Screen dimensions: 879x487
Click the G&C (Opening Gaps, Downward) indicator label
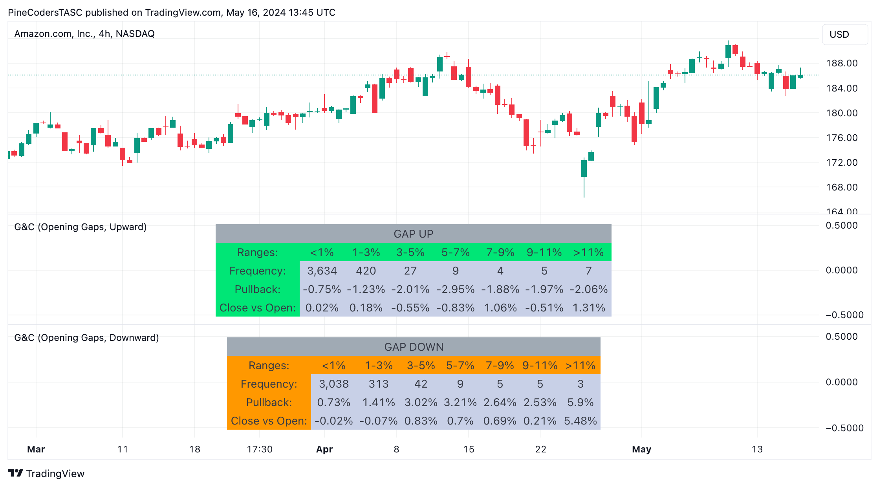(86, 338)
